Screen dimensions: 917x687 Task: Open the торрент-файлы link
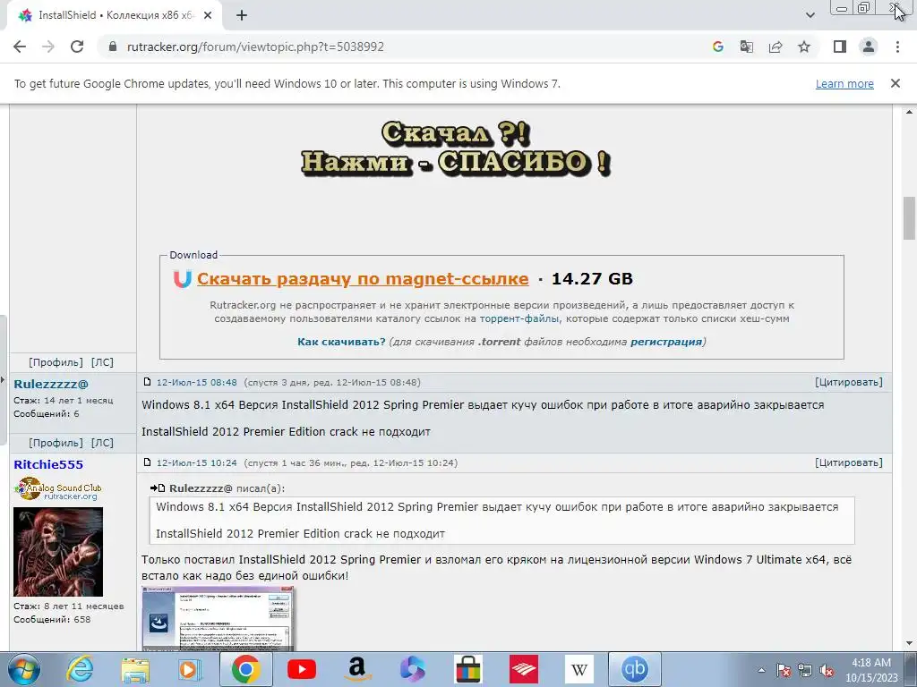point(519,319)
